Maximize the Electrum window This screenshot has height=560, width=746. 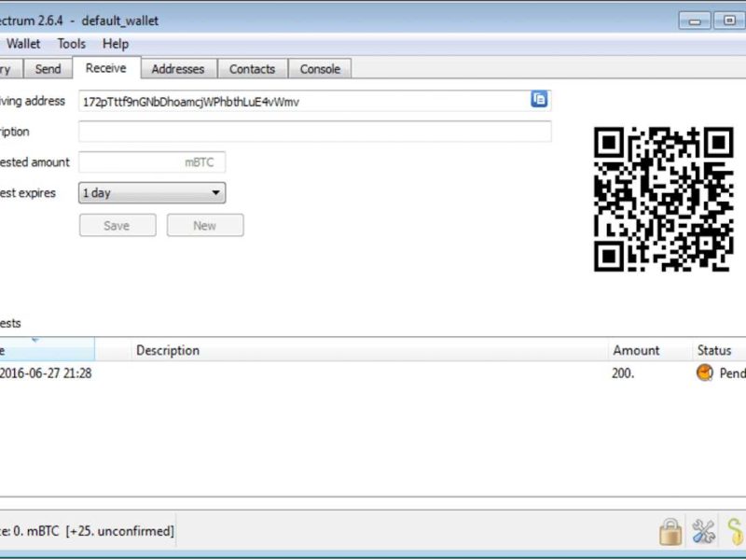729,21
